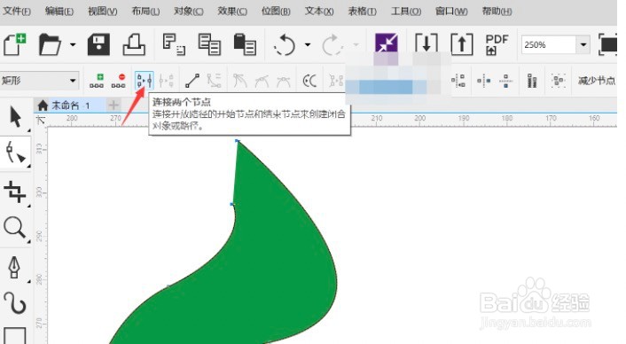Select the Artistic Media tool
Viewport: 626px width, 344px height.
[15, 303]
